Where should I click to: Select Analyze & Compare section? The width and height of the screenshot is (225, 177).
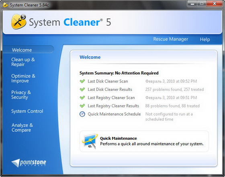[22, 127]
